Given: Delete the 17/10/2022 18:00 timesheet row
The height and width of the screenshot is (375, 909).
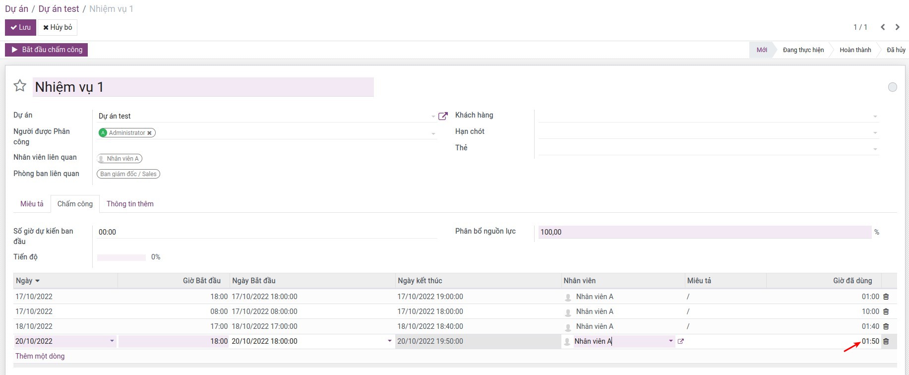Looking at the screenshot, I should tap(886, 297).
